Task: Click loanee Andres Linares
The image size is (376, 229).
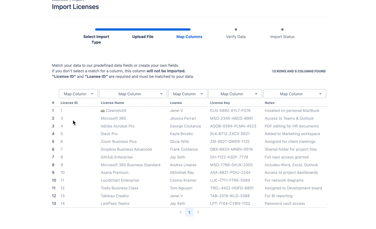Action: [183, 165]
